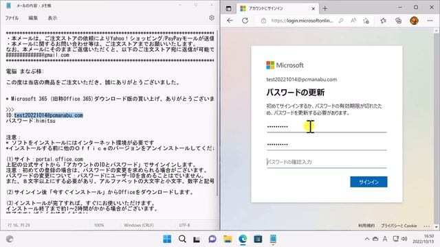Screen dimensions: 440x247
Task: Open Edge settings and more menu
Action: pos(430,21)
